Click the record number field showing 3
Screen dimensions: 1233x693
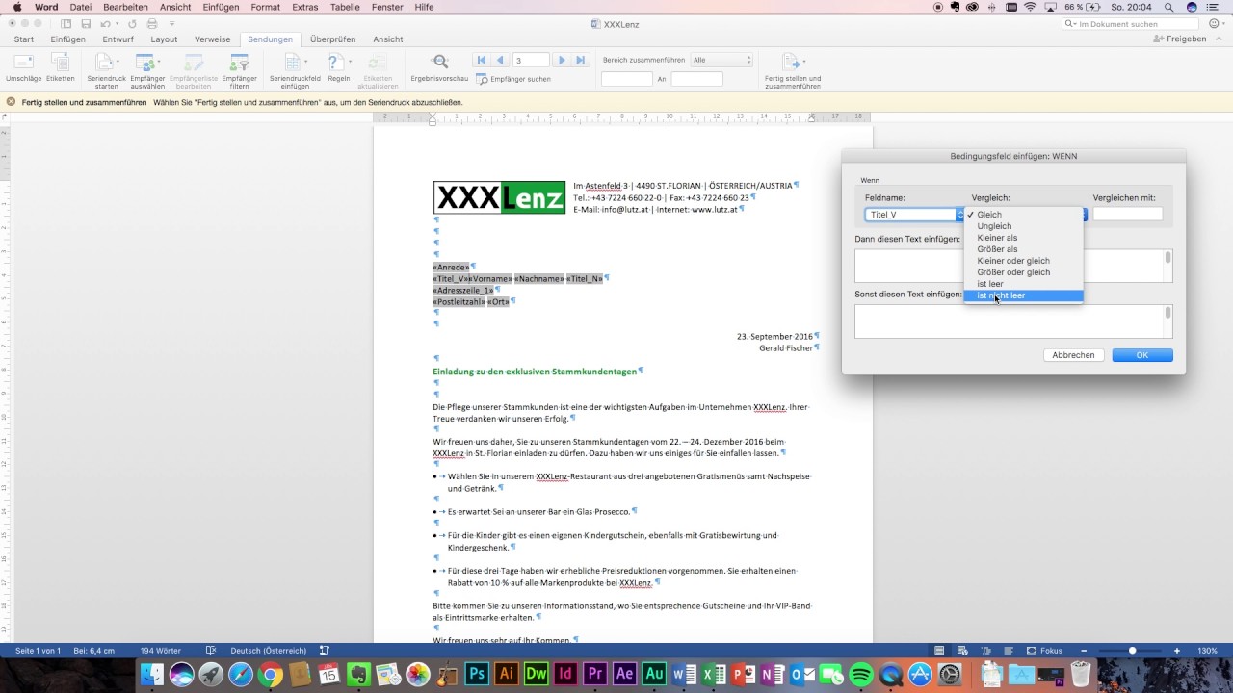point(531,60)
